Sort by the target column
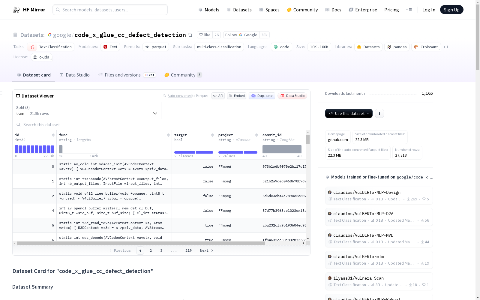 click(x=212, y=135)
